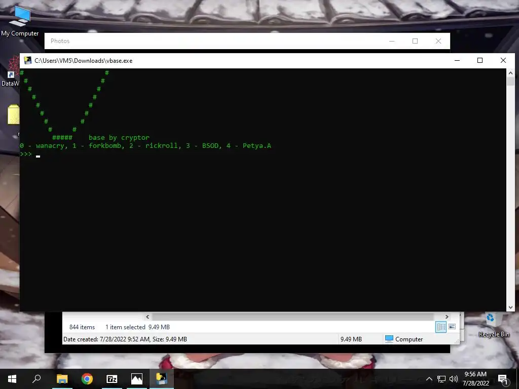Screen dimensions: 519x389
Task: Click the Explorer scroll left arrow
Action: point(147,317)
